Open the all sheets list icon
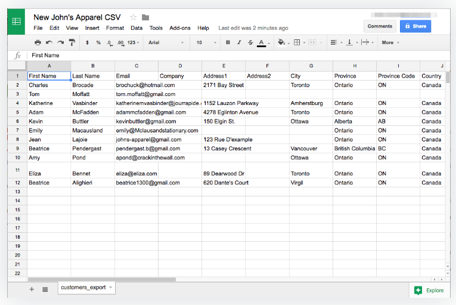Image resolution: width=456 pixels, height=305 pixels. (45, 289)
